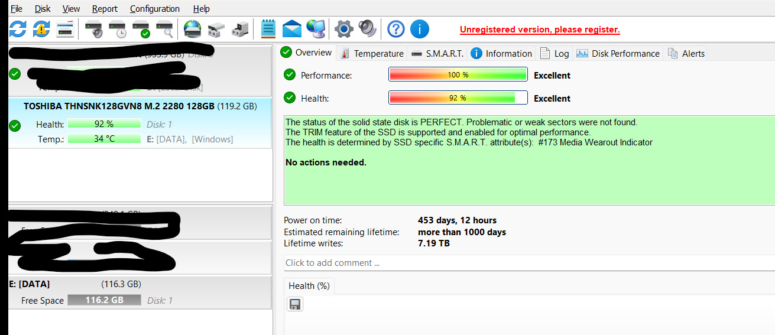Screen dimensions: 775x335
Task: Switch to the Disk Performance tab
Action: [618, 53]
